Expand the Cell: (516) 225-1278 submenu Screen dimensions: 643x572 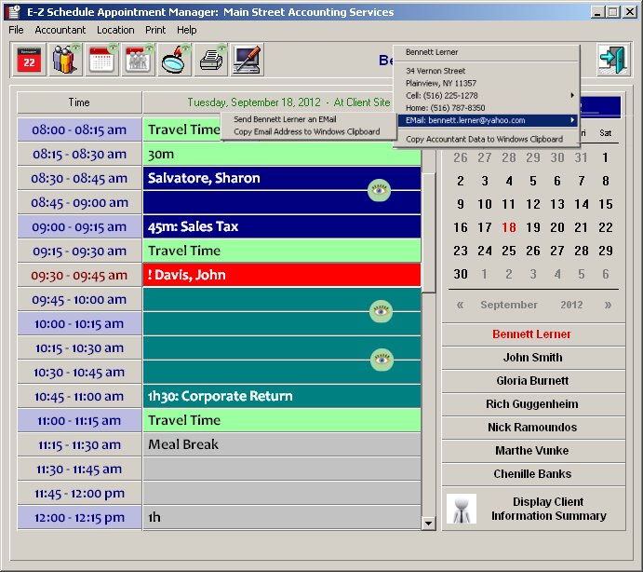[487, 96]
